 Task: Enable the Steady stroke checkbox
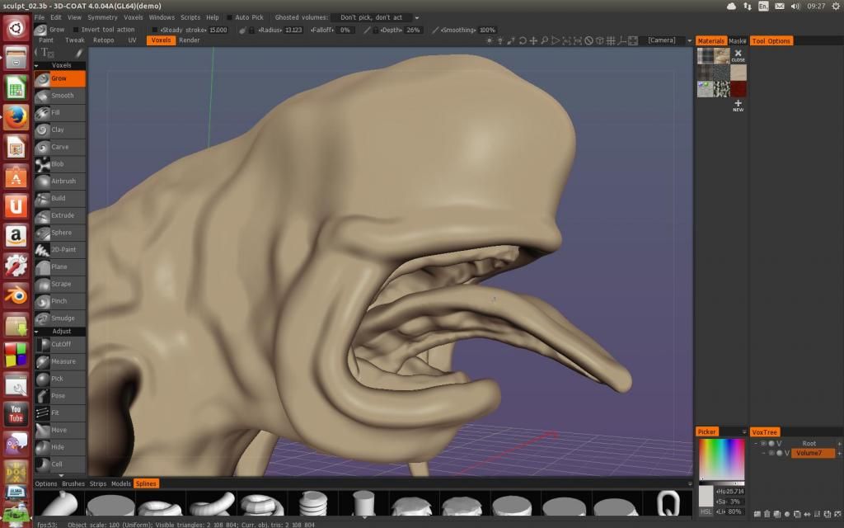(154, 30)
